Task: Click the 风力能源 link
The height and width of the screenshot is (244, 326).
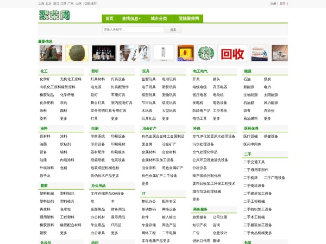Action: (x=271, y=102)
